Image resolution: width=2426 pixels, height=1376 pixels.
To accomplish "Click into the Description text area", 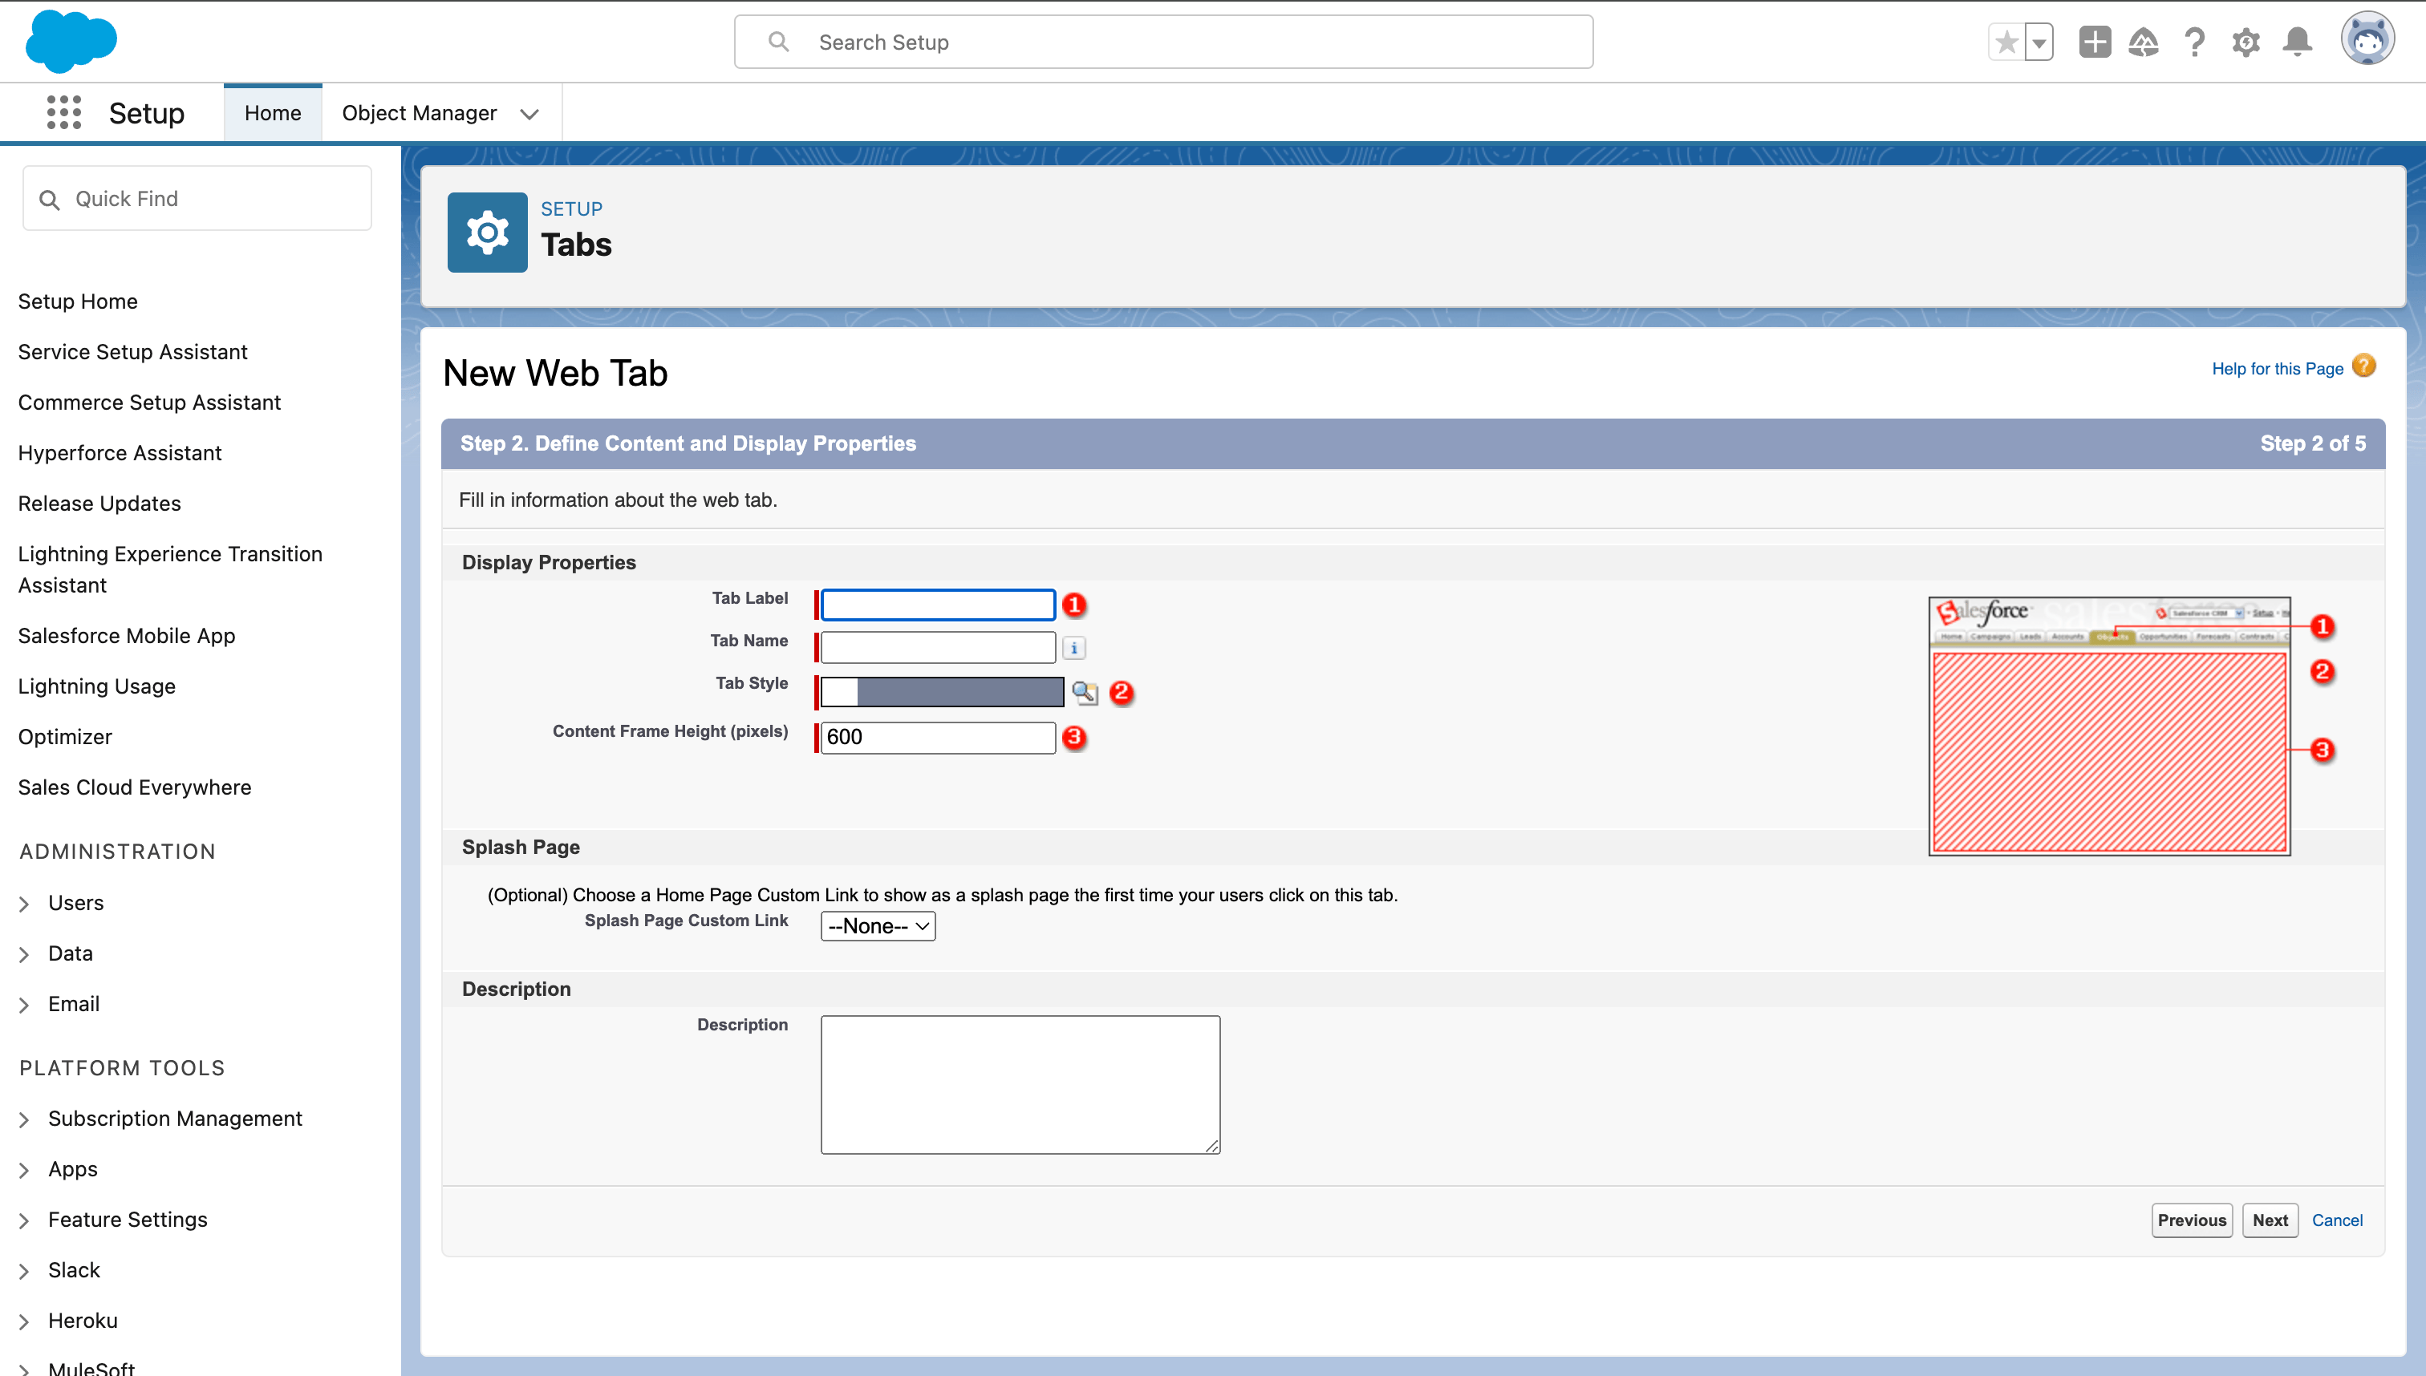I will point(1019,1085).
